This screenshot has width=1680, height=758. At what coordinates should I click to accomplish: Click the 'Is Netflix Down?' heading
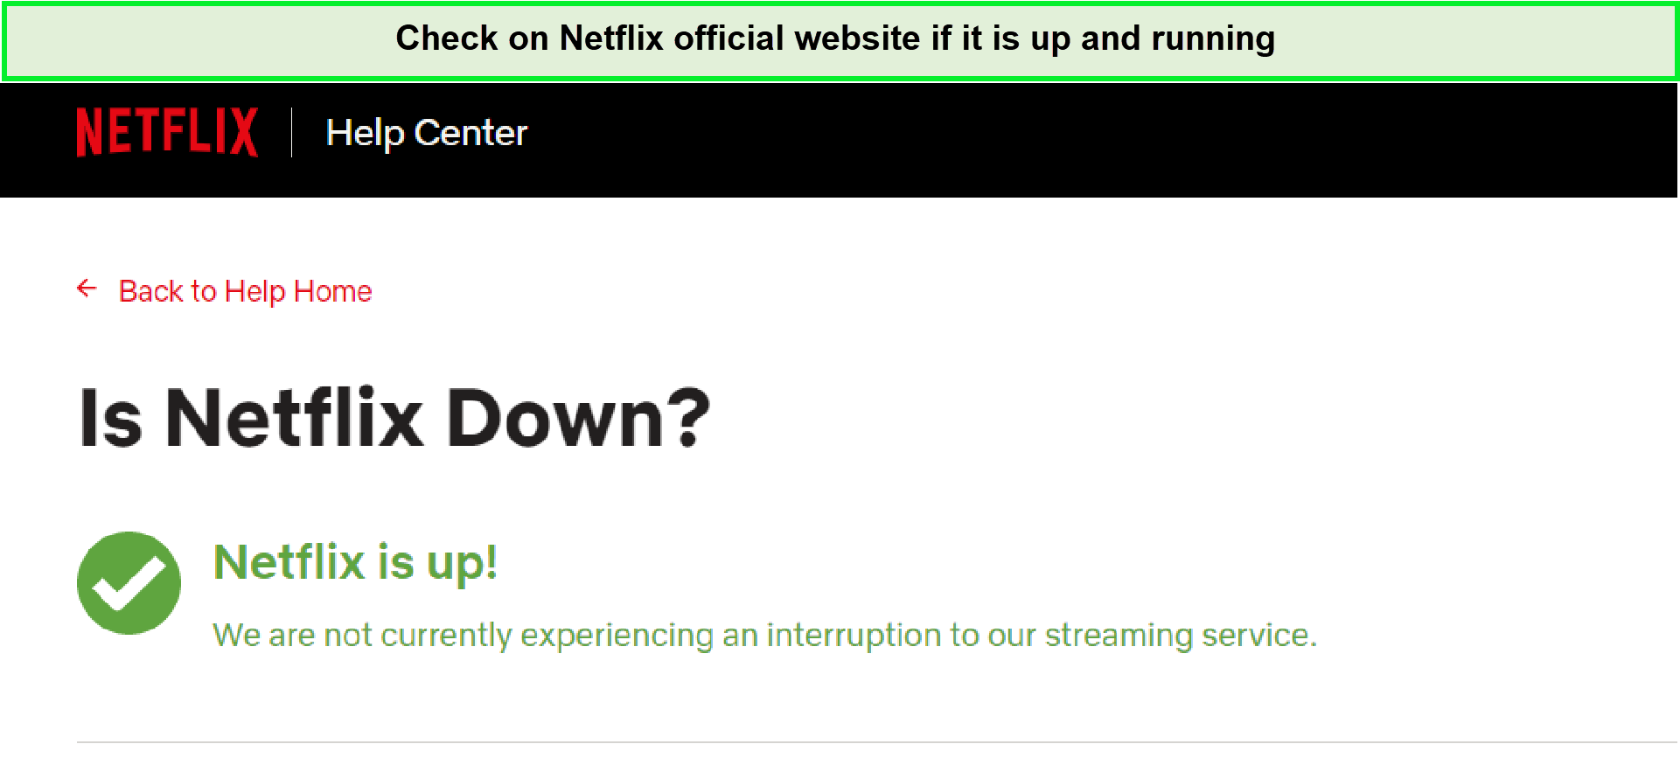pyautogui.click(x=395, y=418)
